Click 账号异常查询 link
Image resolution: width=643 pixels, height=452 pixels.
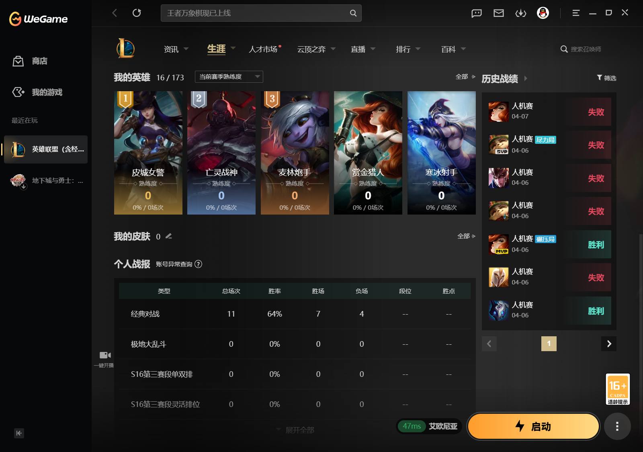[174, 264]
